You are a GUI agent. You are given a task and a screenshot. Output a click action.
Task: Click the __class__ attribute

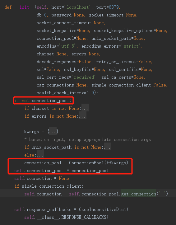point(48,217)
